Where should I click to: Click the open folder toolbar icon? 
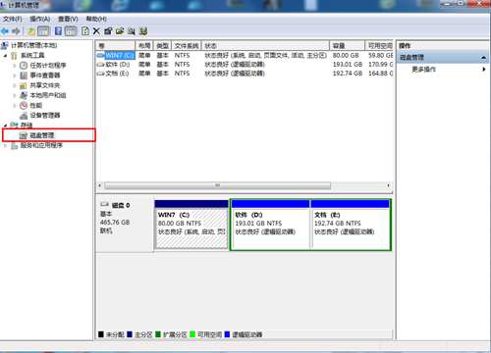point(120,31)
